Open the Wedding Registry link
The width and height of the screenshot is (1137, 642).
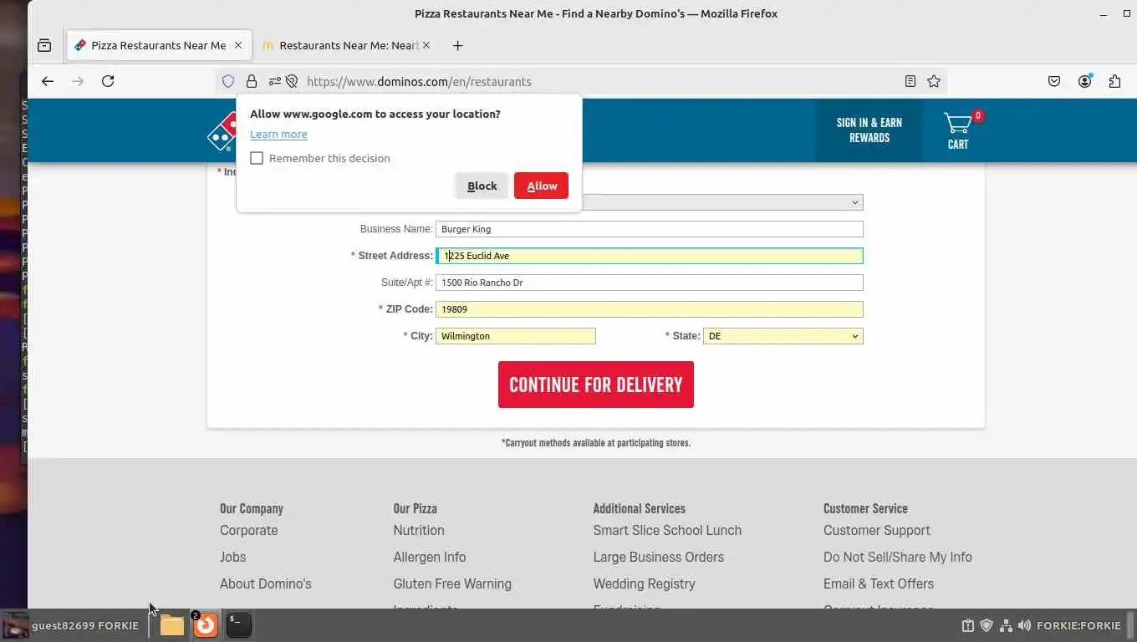(x=645, y=583)
